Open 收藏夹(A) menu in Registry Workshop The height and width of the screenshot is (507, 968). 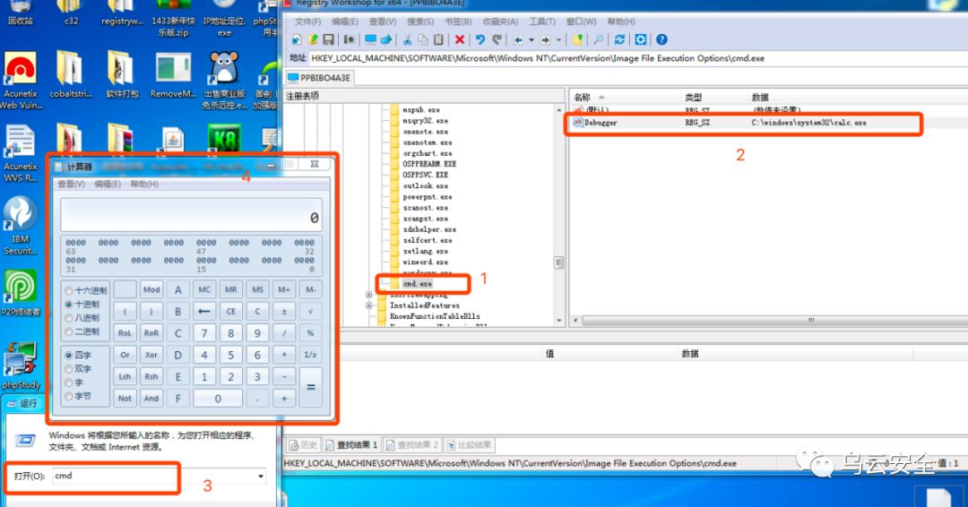500,21
